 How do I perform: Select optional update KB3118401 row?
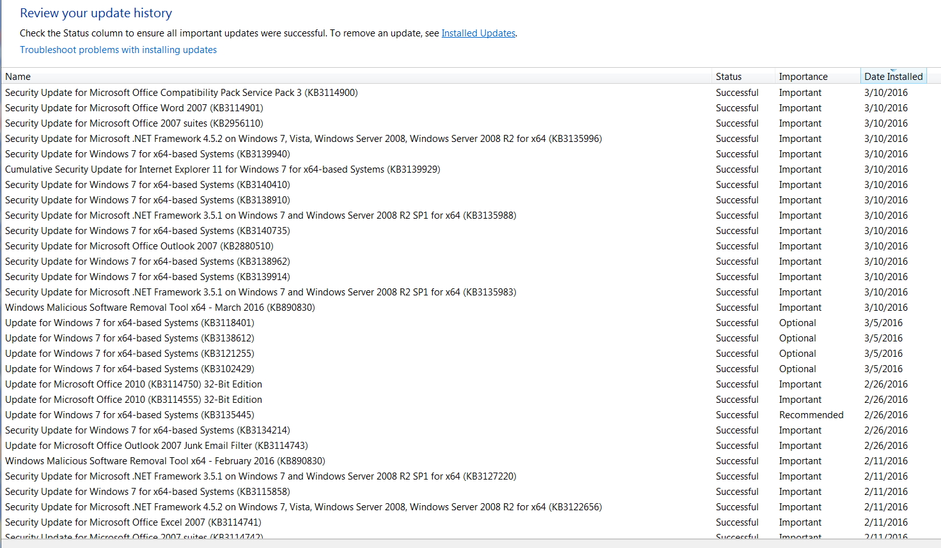(130, 323)
